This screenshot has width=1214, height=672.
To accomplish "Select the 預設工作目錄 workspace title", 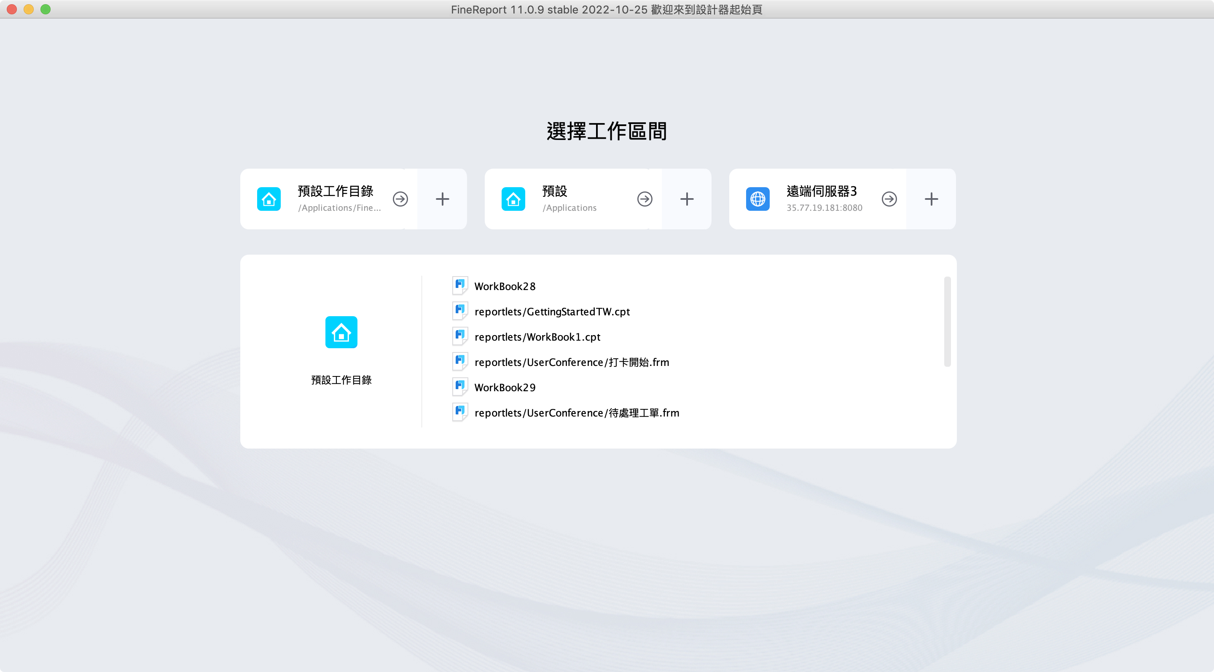I will tap(336, 191).
